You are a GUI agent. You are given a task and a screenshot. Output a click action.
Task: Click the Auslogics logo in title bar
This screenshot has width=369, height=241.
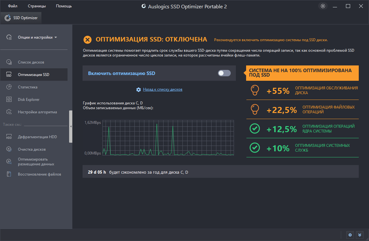click(x=144, y=6)
